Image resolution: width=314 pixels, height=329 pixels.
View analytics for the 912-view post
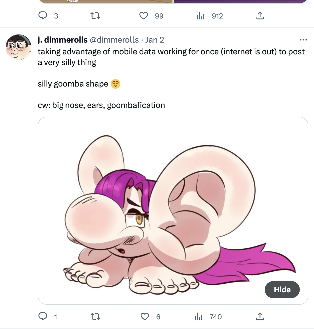pos(201,16)
